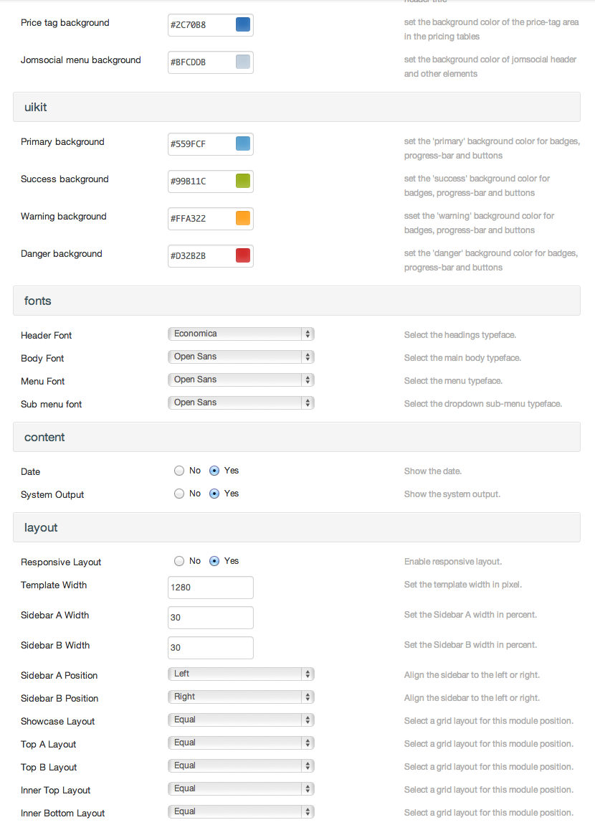This screenshot has height=825, width=595.
Task: Open the Sub menu font dropdown
Action: (241, 402)
